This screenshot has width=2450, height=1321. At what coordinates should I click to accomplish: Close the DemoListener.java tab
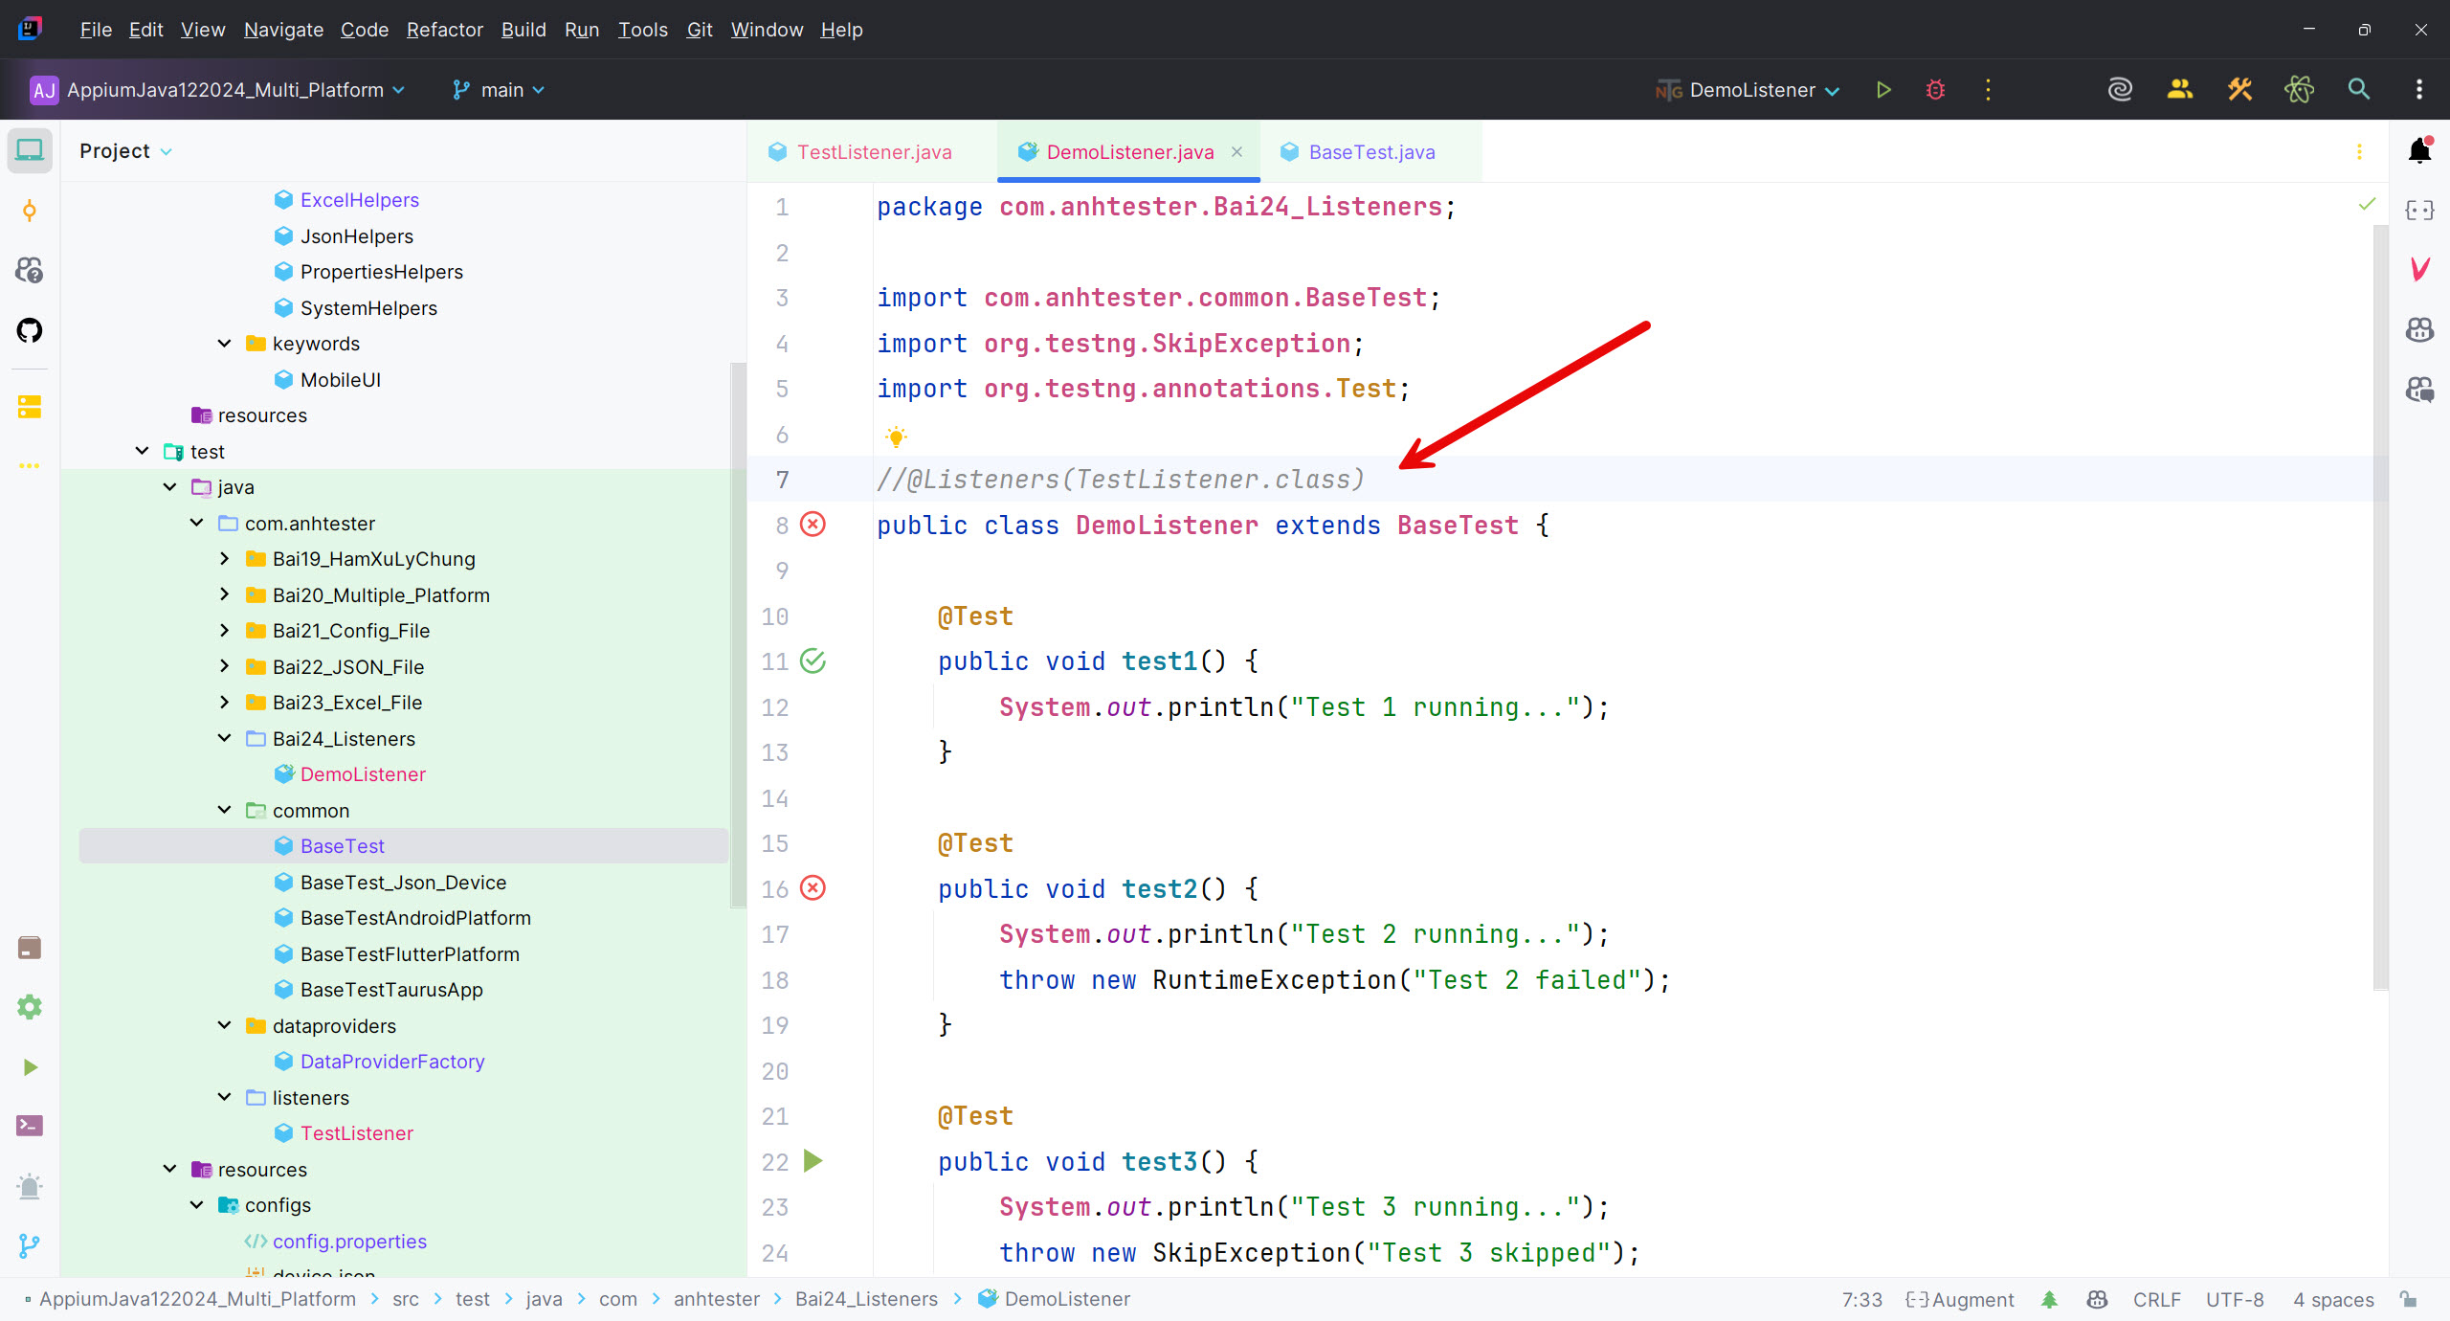[x=1236, y=152]
